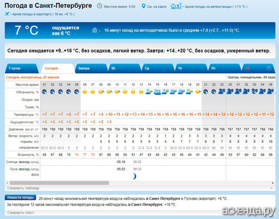Click the horizontal table scrollbar thumb
Image resolution: width=279 pixels, height=219 pixels.
(59, 183)
